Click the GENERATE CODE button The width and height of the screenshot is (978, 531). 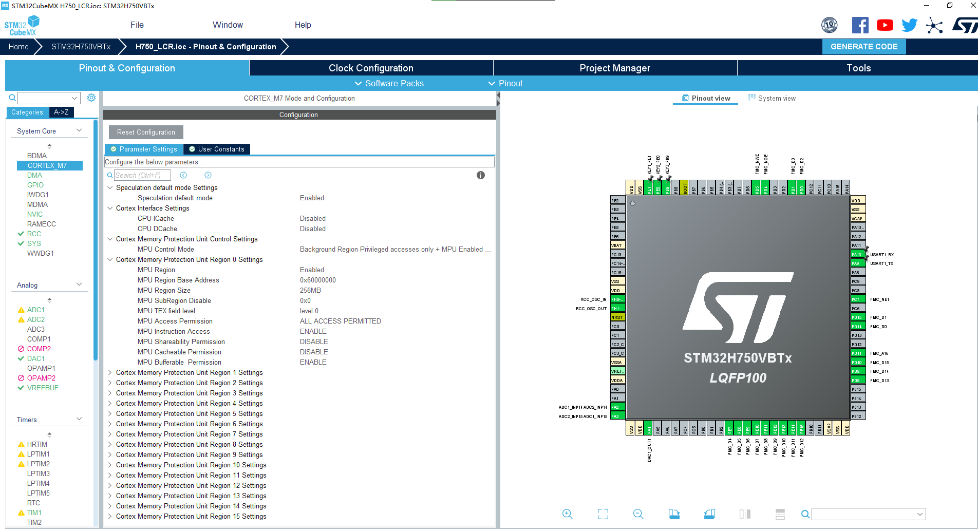click(x=864, y=46)
